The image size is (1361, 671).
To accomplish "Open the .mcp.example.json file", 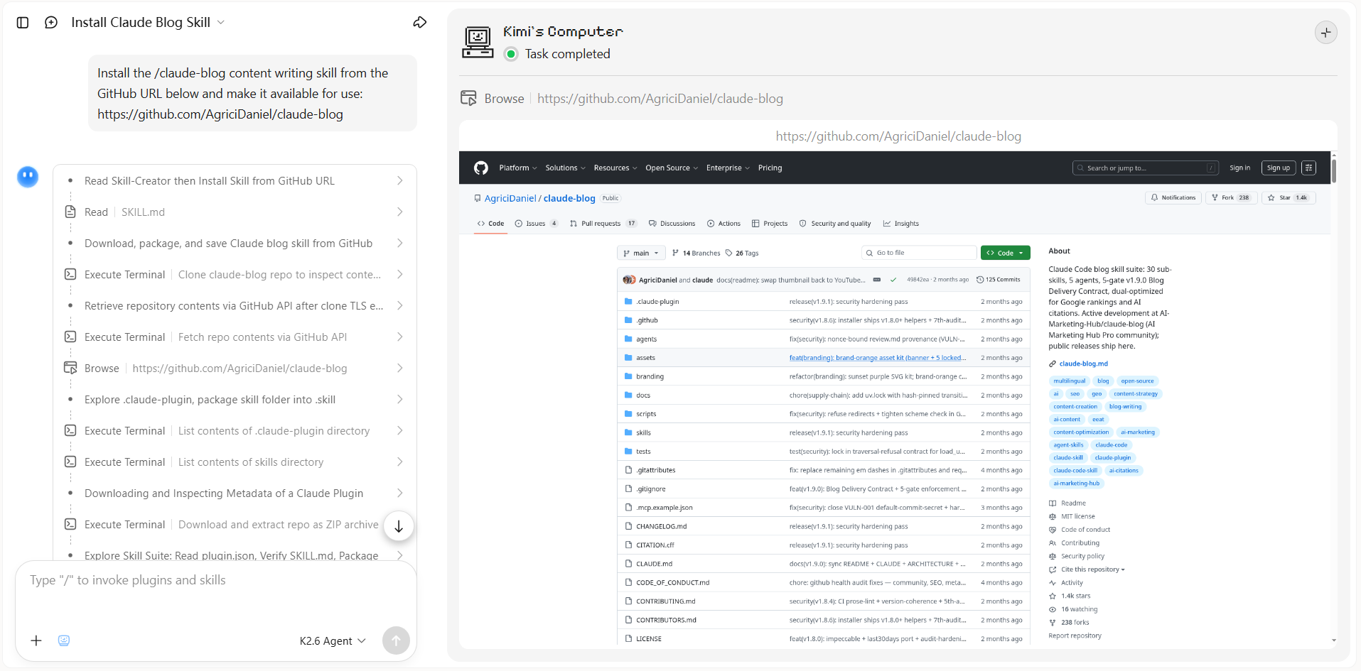I will point(664,508).
